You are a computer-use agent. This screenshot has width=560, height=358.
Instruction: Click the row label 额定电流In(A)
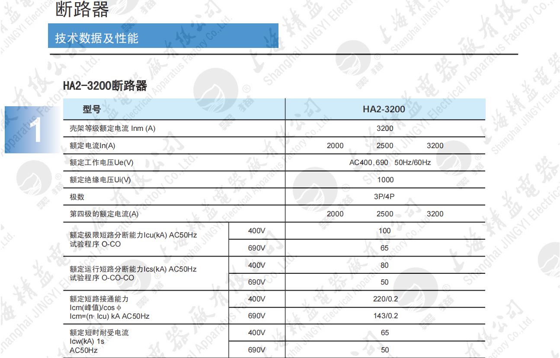pyautogui.click(x=93, y=146)
